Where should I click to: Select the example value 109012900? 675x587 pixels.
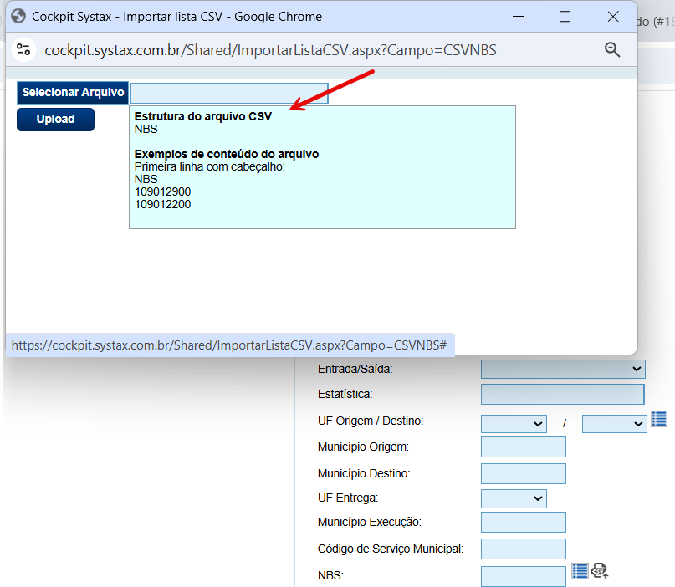163,192
